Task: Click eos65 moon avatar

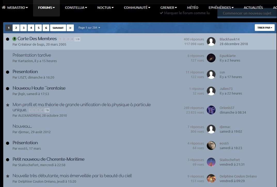Action: (211, 146)
